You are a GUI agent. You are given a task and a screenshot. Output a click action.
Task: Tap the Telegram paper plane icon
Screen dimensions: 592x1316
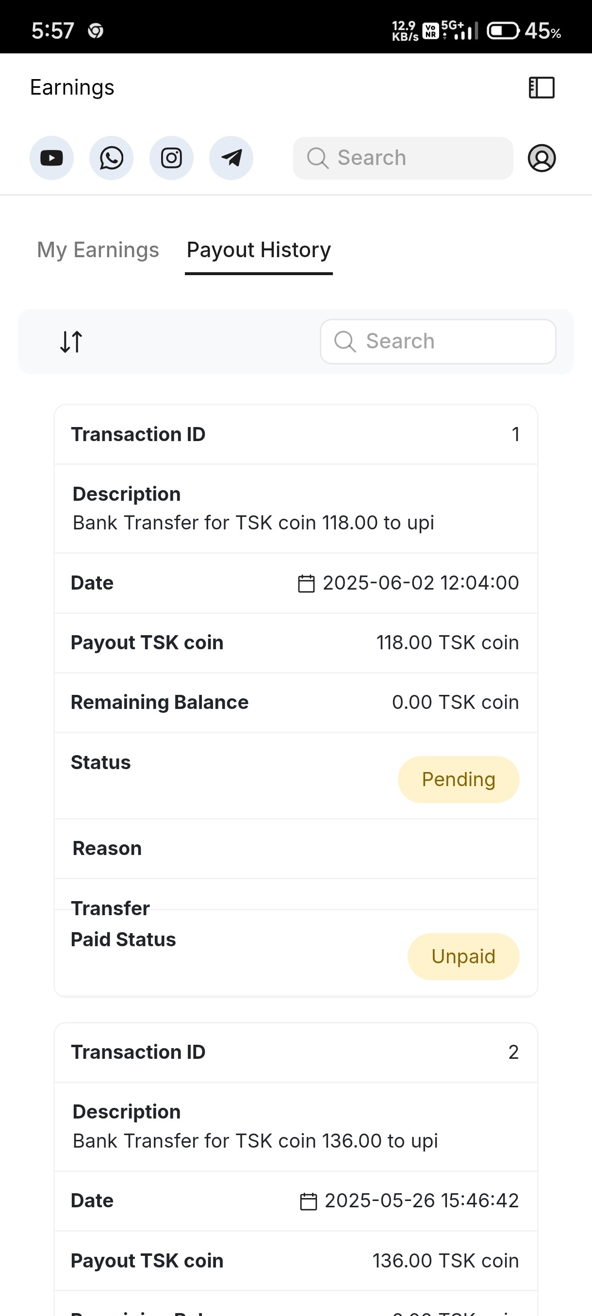click(231, 158)
